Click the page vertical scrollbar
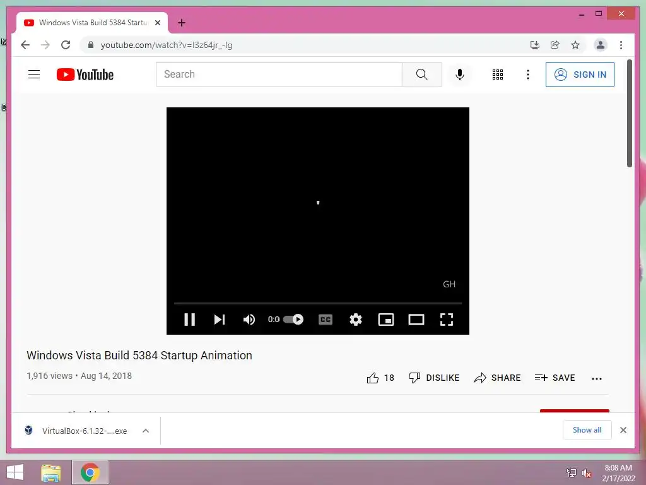Viewport: 646px width, 485px height. coord(630,114)
